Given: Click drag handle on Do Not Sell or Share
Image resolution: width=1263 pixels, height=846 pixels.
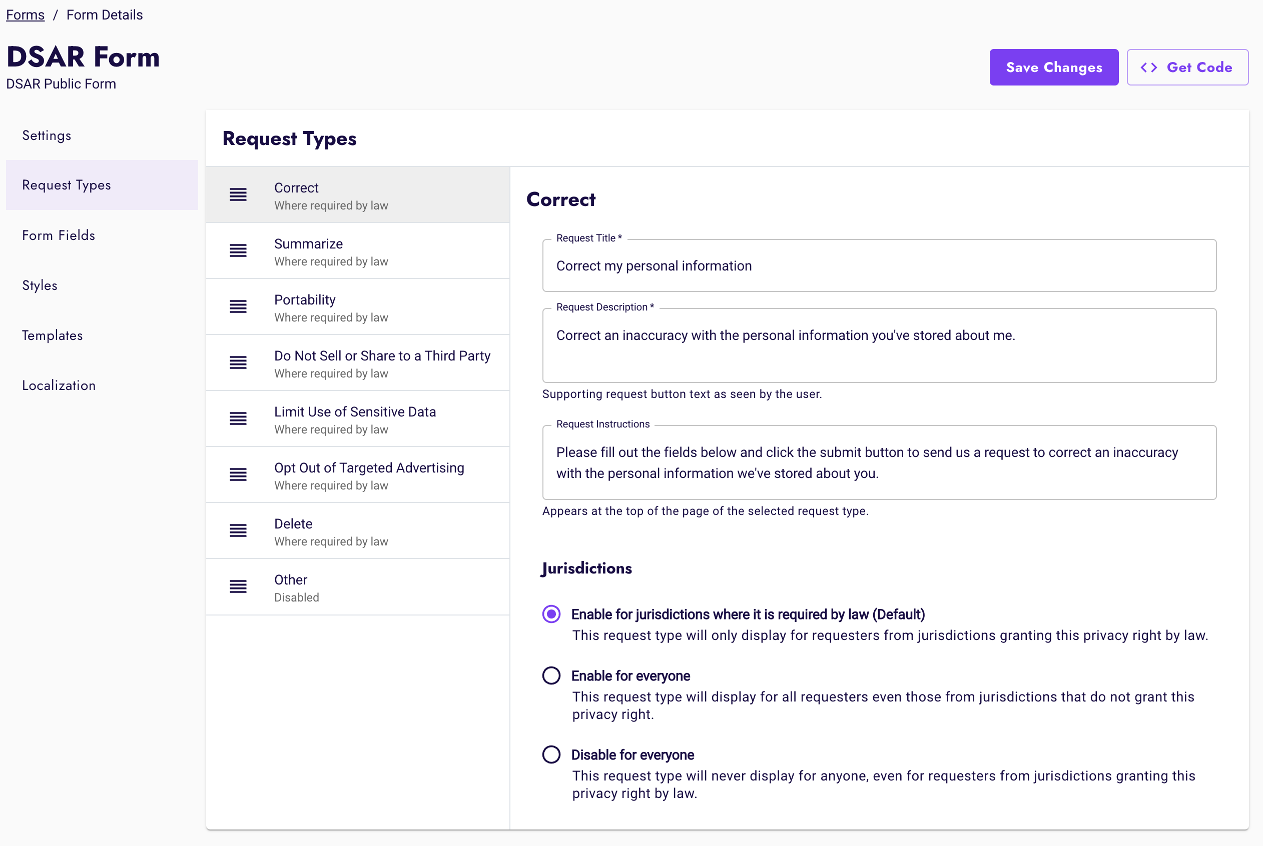Looking at the screenshot, I should coord(238,362).
